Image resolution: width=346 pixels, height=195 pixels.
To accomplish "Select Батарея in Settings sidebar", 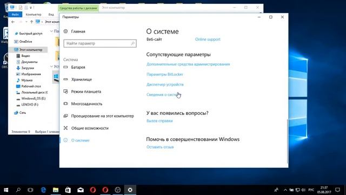I will tap(78, 67).
